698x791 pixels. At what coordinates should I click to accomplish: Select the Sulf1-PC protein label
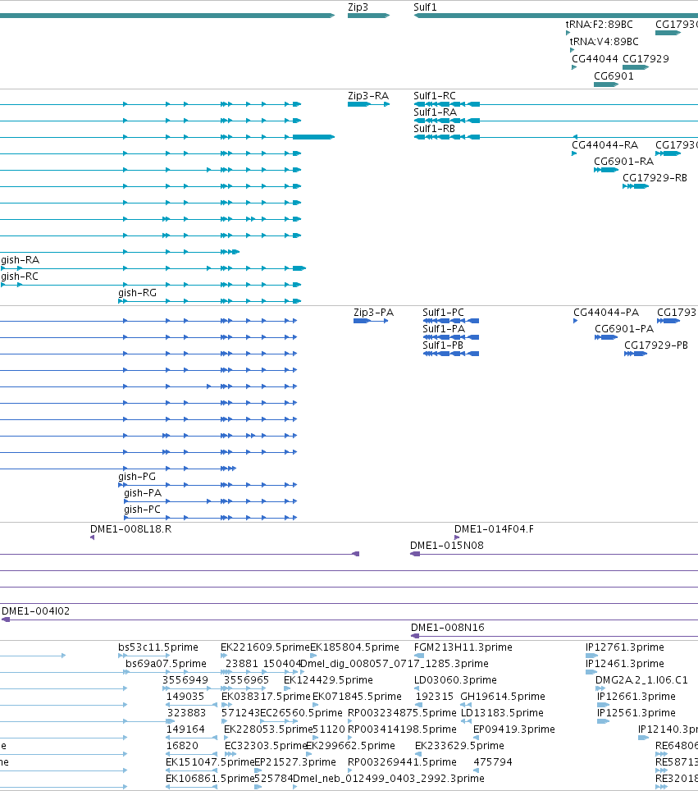click(443, 313)
